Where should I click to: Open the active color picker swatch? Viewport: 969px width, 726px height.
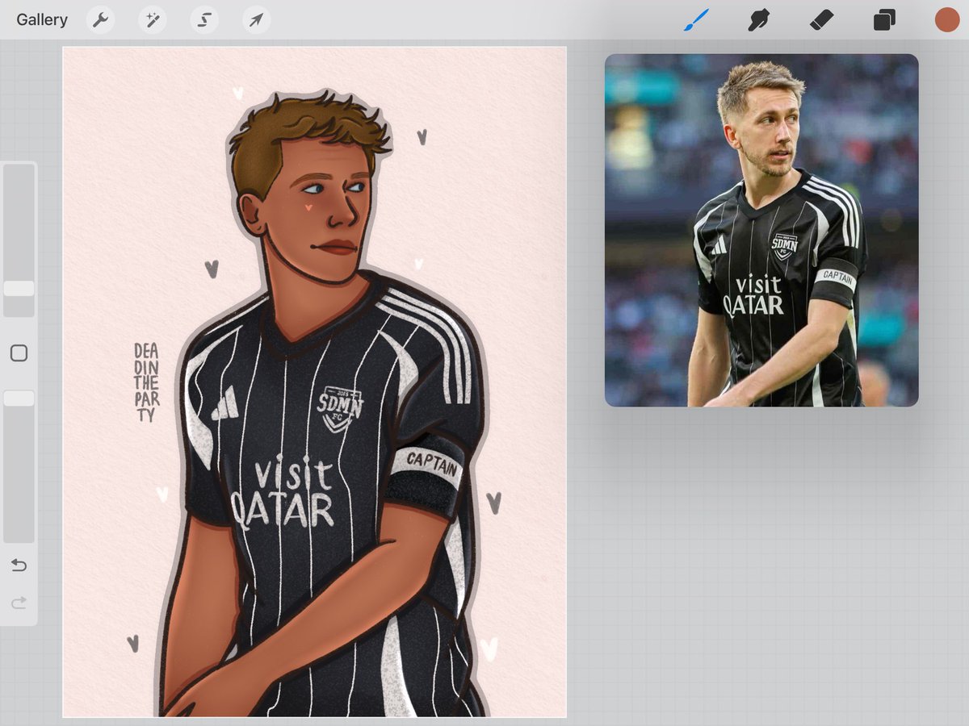click(946, 20)
